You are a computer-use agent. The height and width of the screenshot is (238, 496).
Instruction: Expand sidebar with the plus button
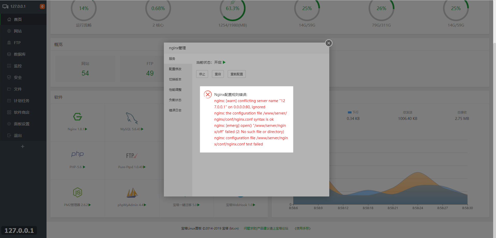click(x=23, y=146)
